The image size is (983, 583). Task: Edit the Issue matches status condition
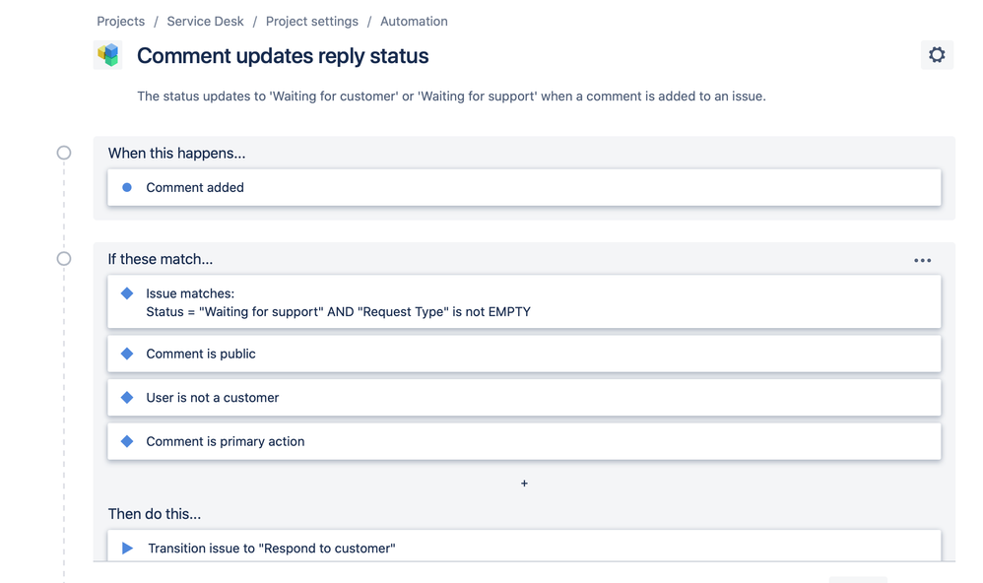pos(524,302)
